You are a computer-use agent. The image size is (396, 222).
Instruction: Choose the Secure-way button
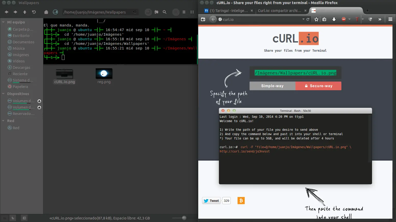(318, 86)
